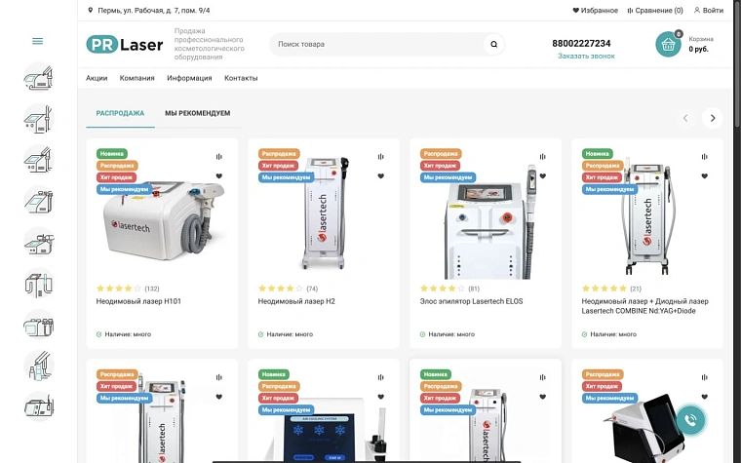Open the second equipment category icon in the sidebar
The image size is (741, 463).
click(x=39, y=119)
